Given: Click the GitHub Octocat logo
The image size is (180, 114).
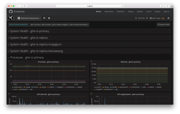Looking at the screenshot, I should click(x=11, y=12).
